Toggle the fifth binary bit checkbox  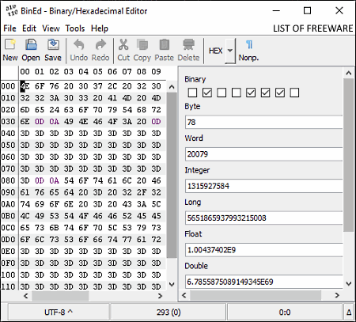point(251,93)
